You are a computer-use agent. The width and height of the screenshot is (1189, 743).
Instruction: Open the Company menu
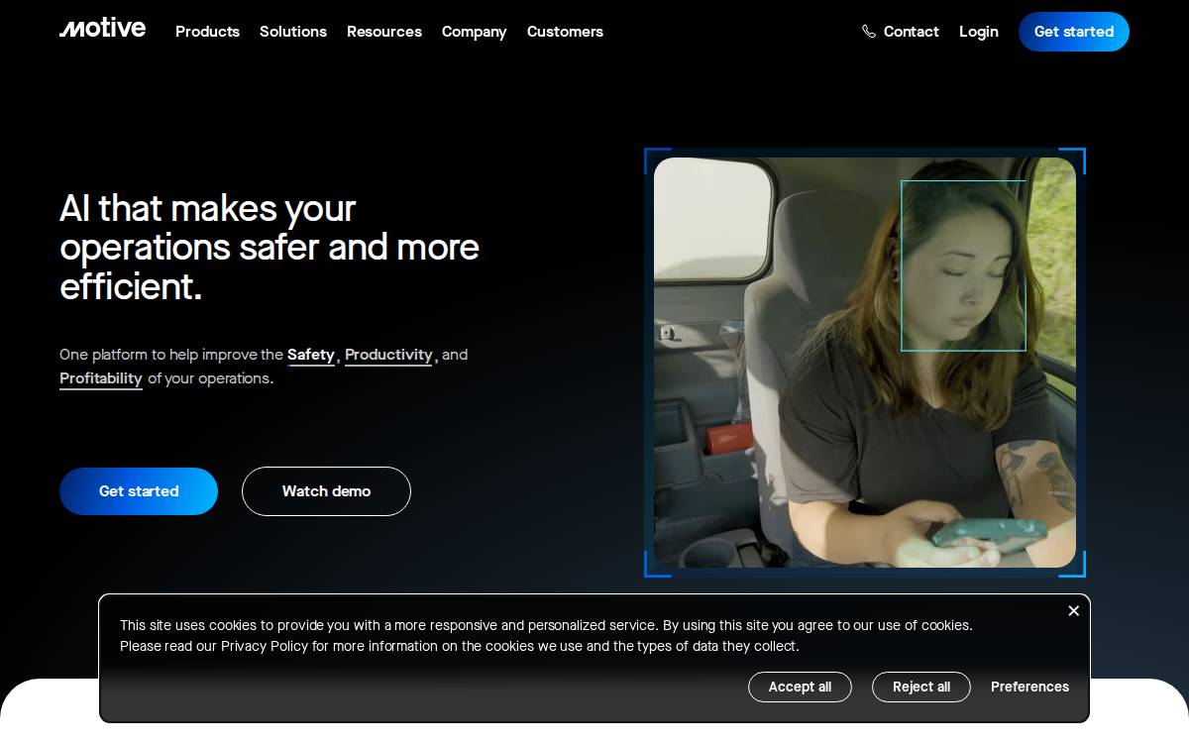474,32
